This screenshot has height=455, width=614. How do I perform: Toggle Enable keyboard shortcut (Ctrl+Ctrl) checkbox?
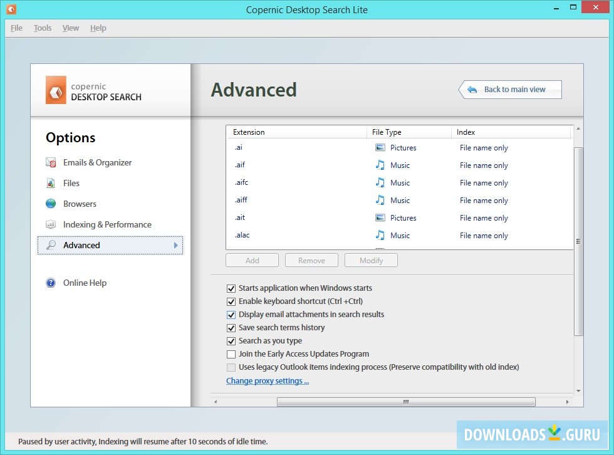(x=231, y=301)
